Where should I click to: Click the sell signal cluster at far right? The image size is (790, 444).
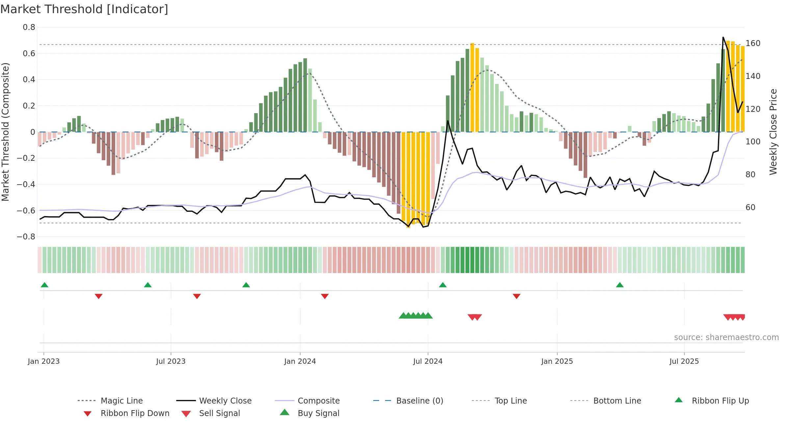tap(734, 317)
